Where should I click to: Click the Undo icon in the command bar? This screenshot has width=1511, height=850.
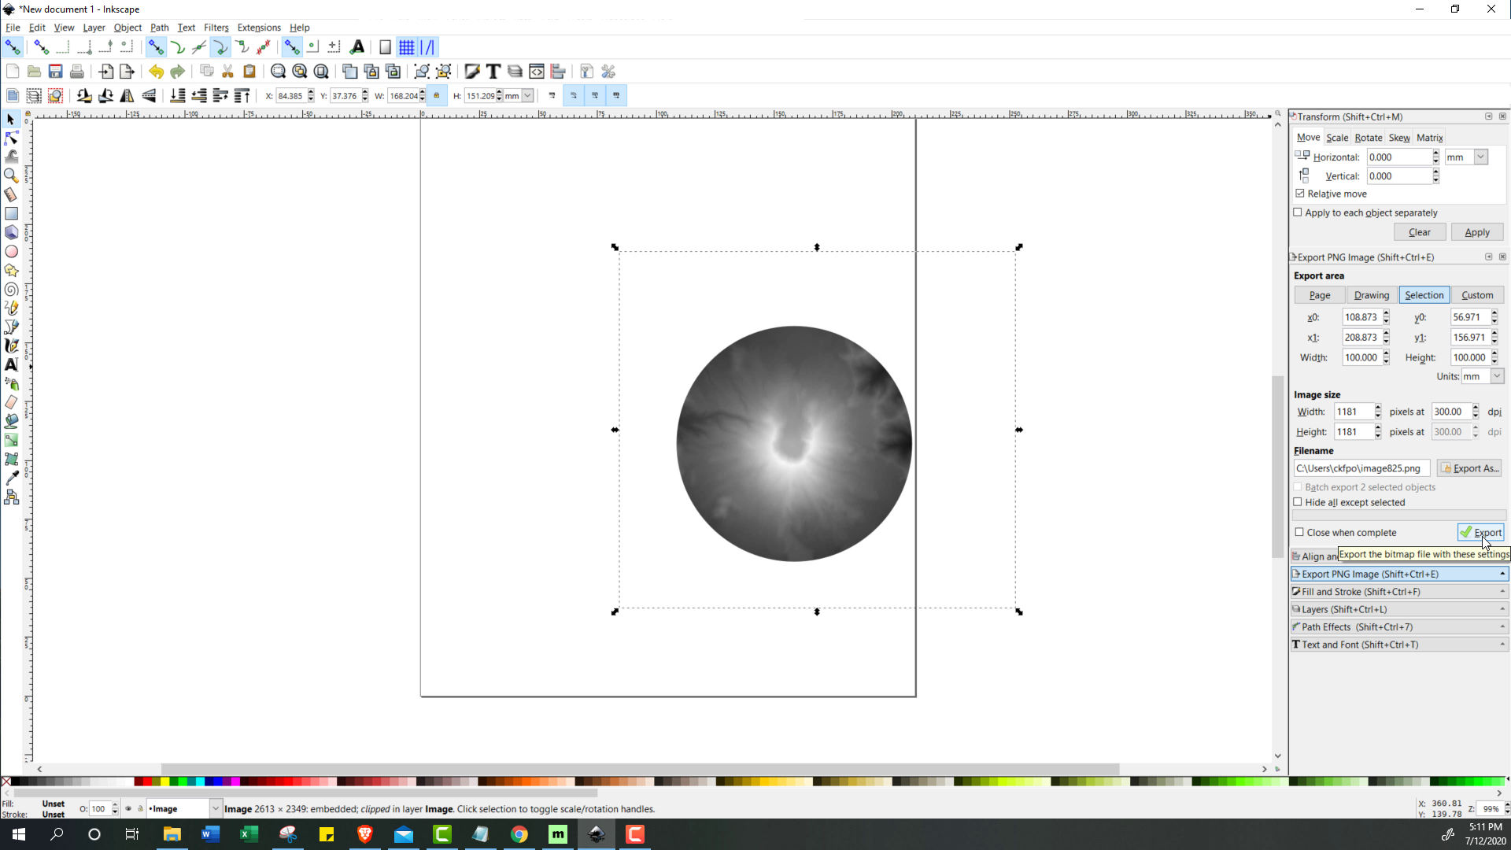coord(156,71)
